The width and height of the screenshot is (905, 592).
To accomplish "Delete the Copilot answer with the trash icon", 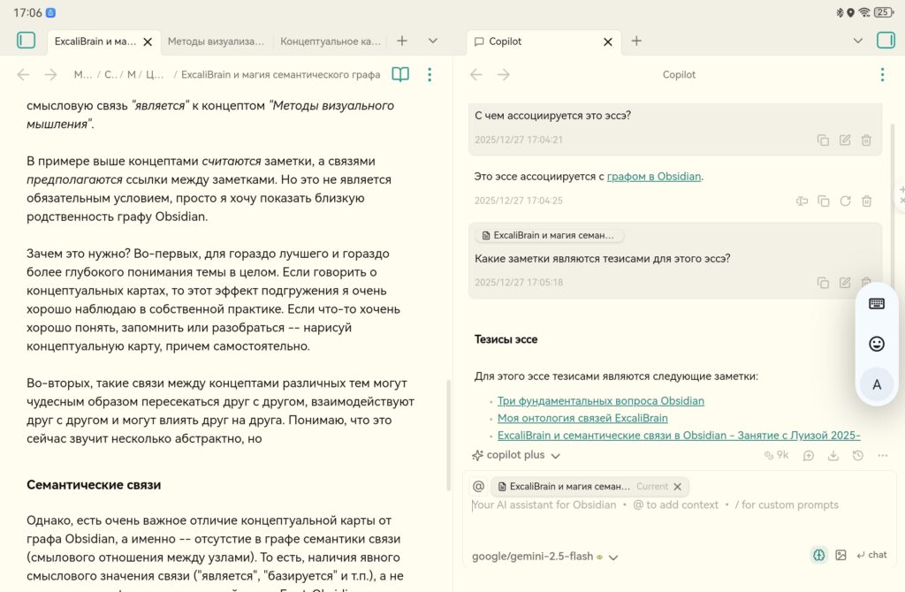I will pos(867,201).
